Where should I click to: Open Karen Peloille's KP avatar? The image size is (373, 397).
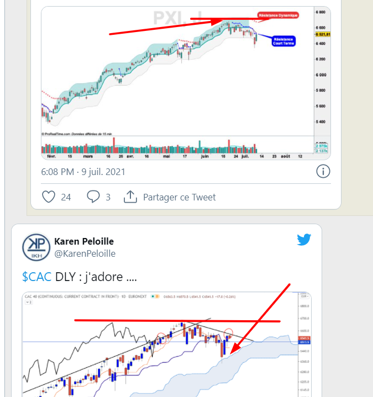point(35,247)
